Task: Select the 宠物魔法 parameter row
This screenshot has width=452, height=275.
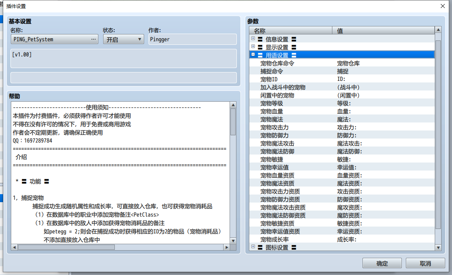Action: pos(342,119)
